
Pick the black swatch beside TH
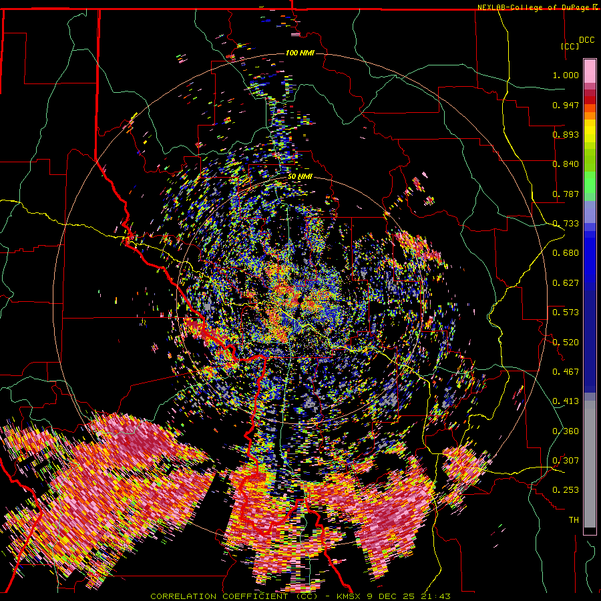(590, 531)
